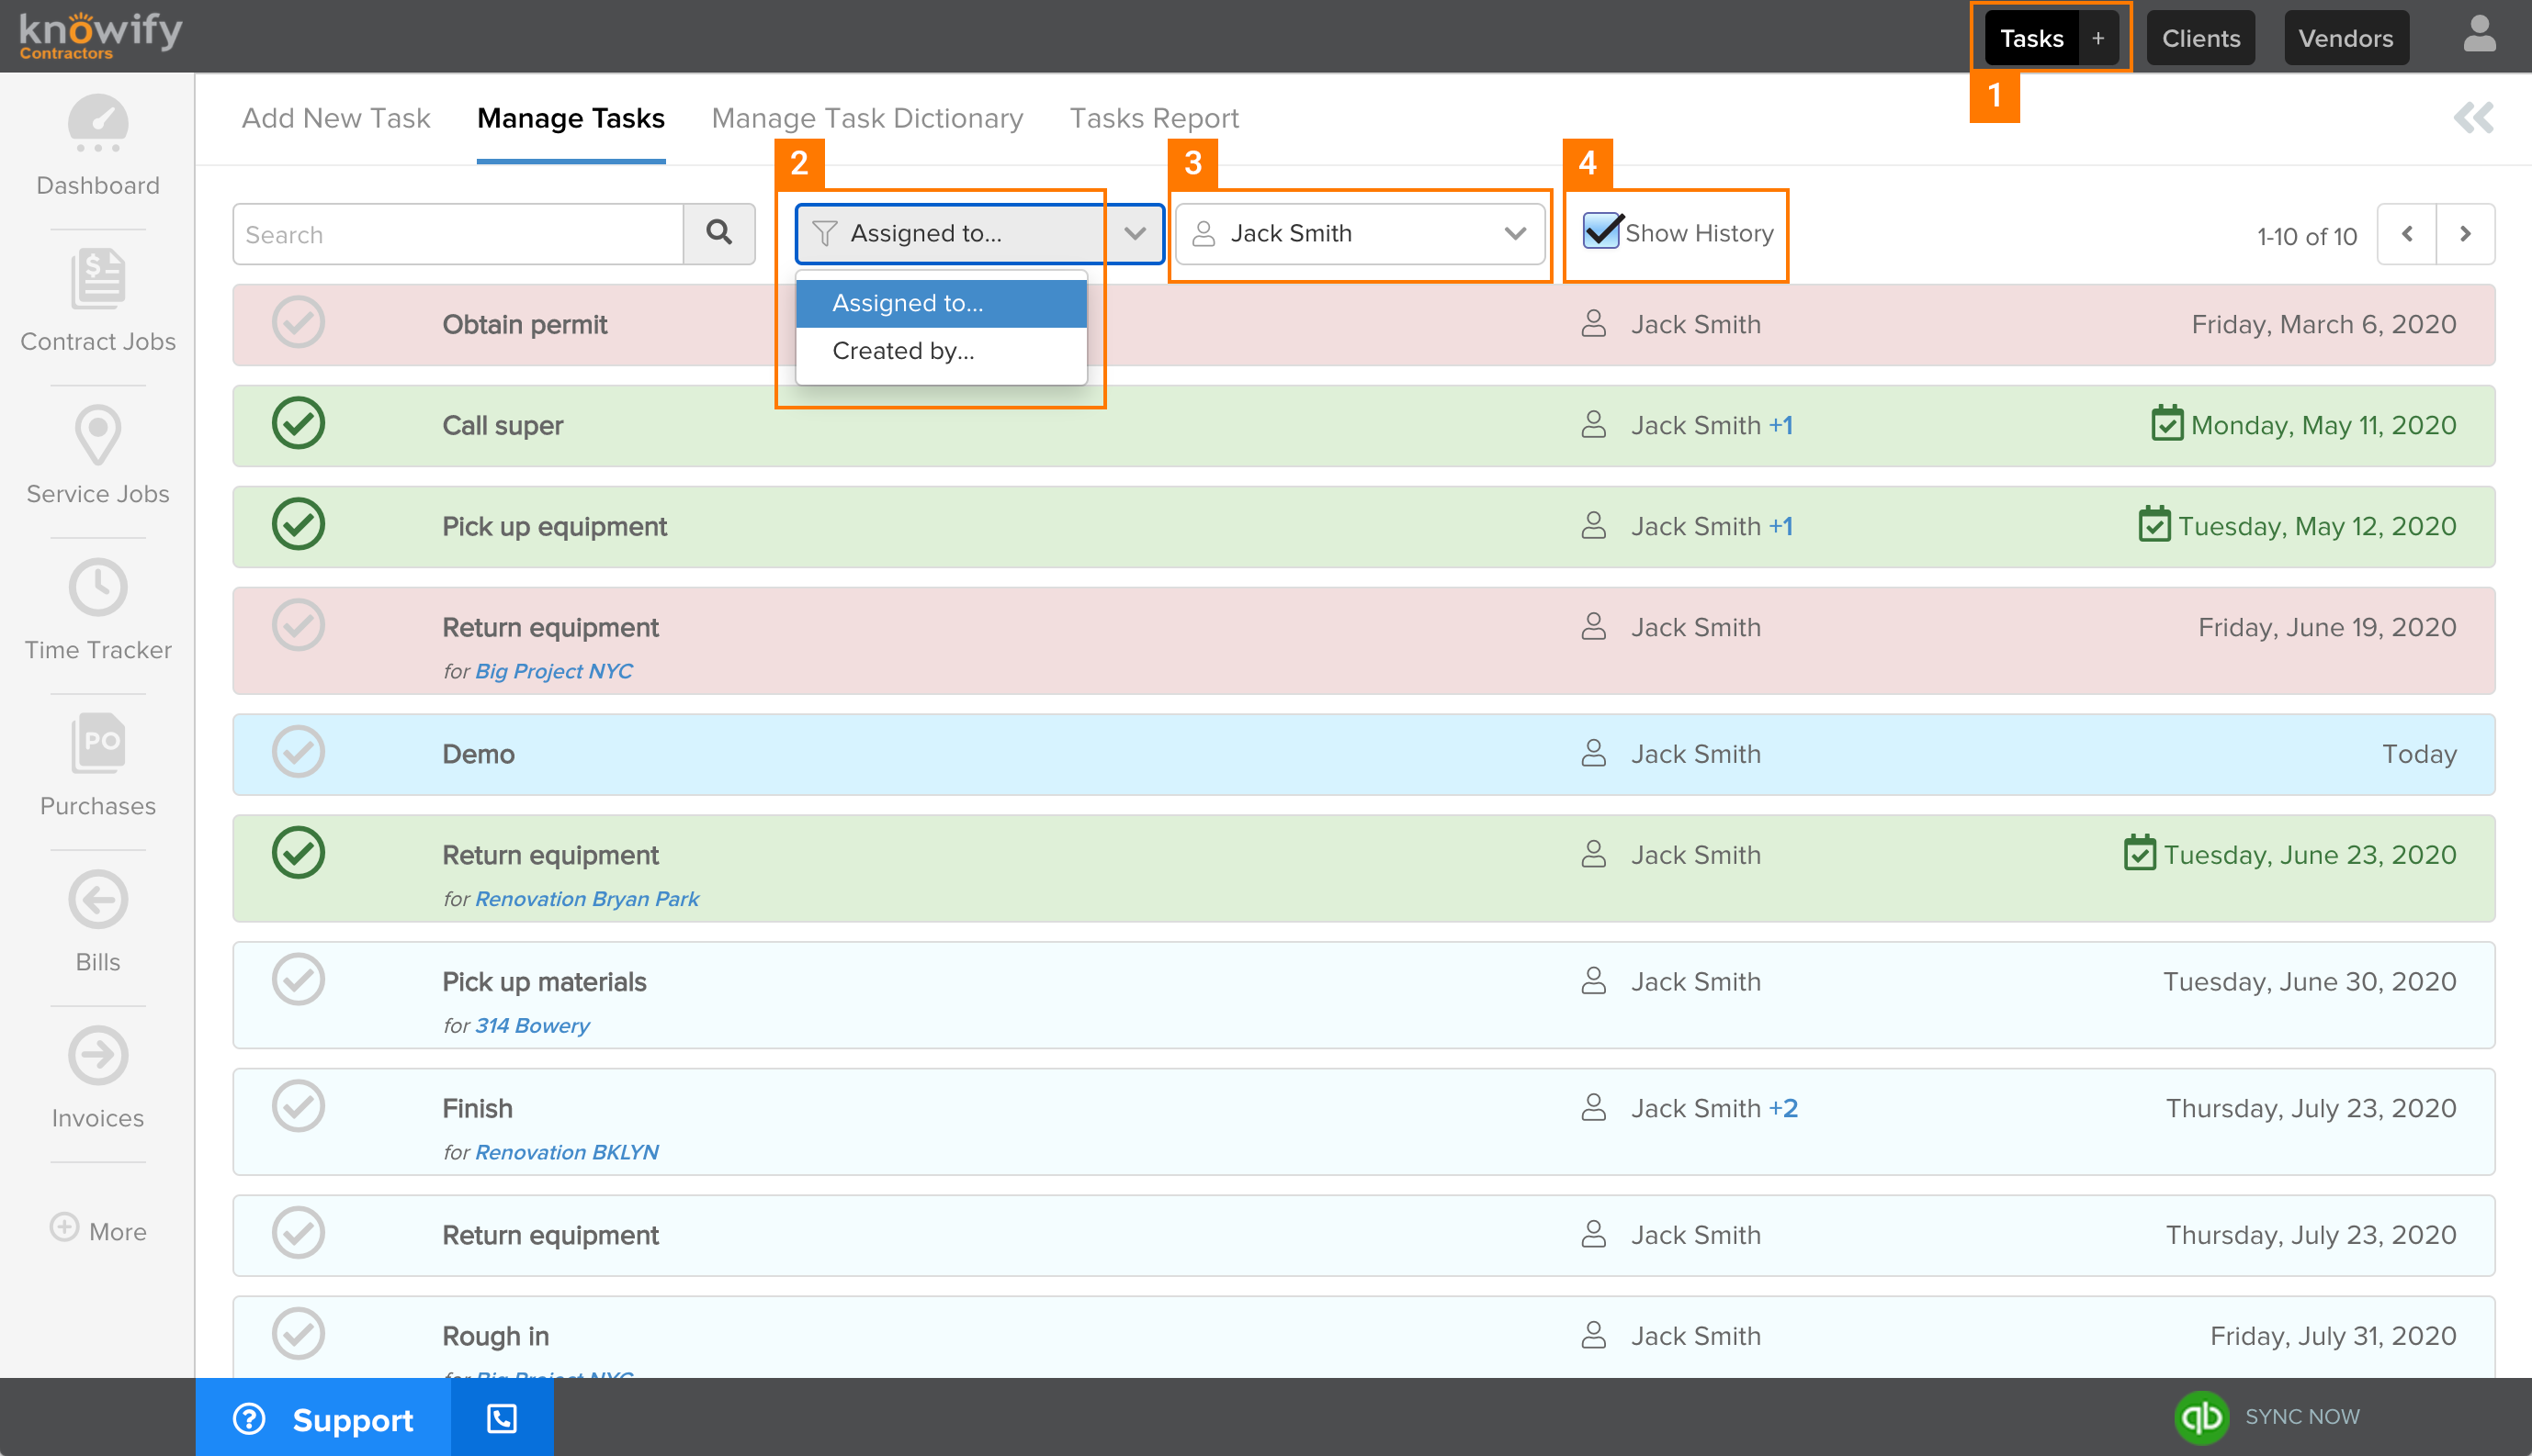This screenshot has height=1456, width=2532.
Task: Mark Obtain permit task complete
Action: point(299,322)
